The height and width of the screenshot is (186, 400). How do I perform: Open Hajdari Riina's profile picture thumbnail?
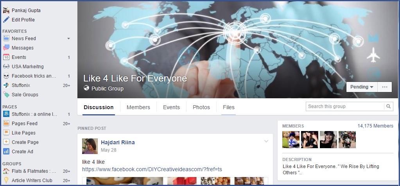pos(90,146)
